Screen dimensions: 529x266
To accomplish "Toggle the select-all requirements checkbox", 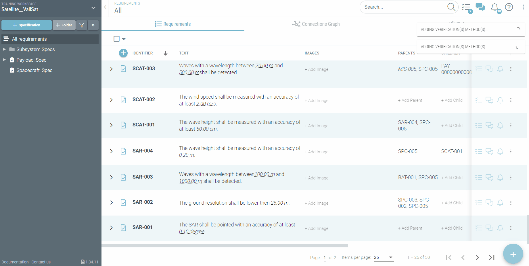I will pos(116,39).
